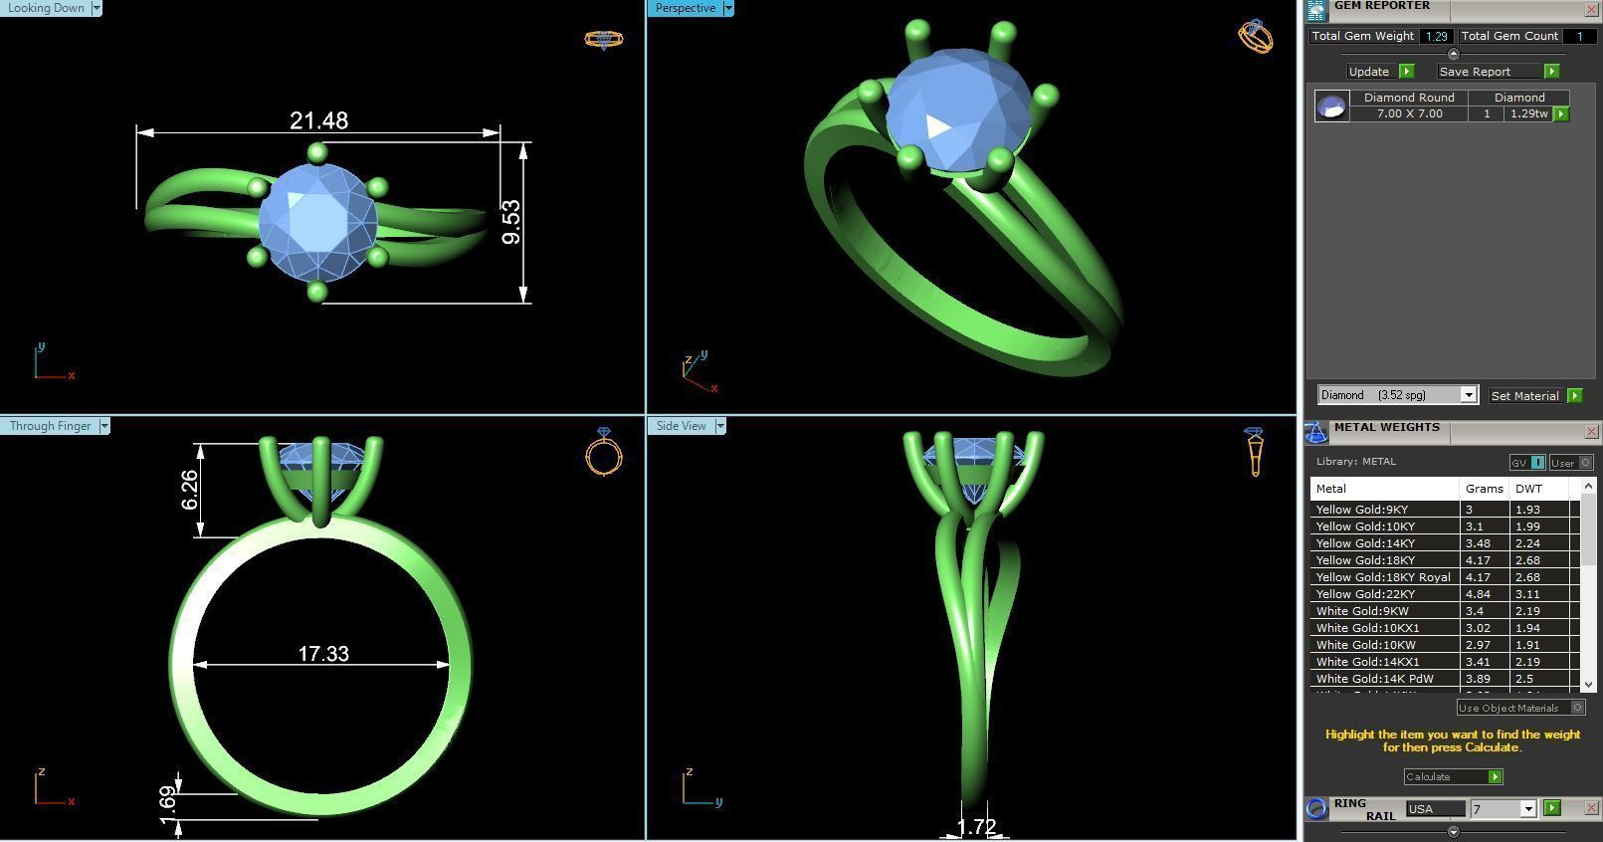Click the DWT column header
1603x842 pixels.
pyautogui.click(x=1538, y=489)
